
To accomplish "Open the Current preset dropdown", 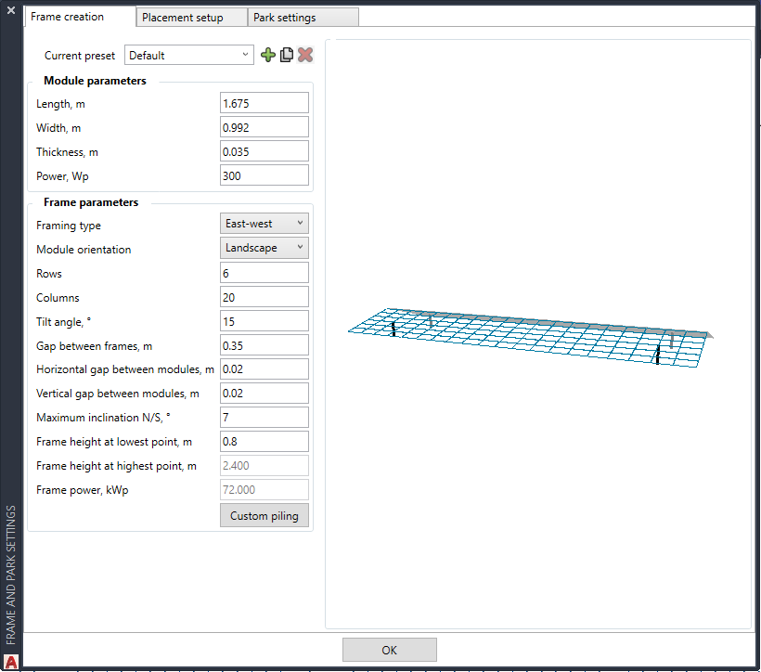I will [189, 56].
